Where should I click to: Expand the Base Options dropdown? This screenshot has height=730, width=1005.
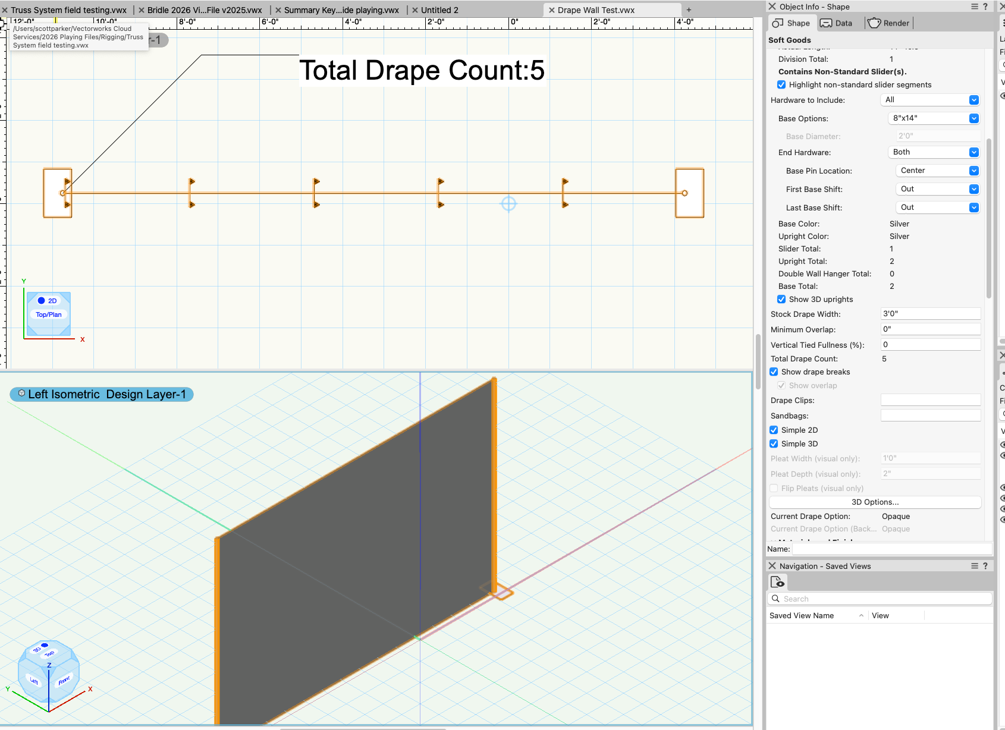point(934,118)
